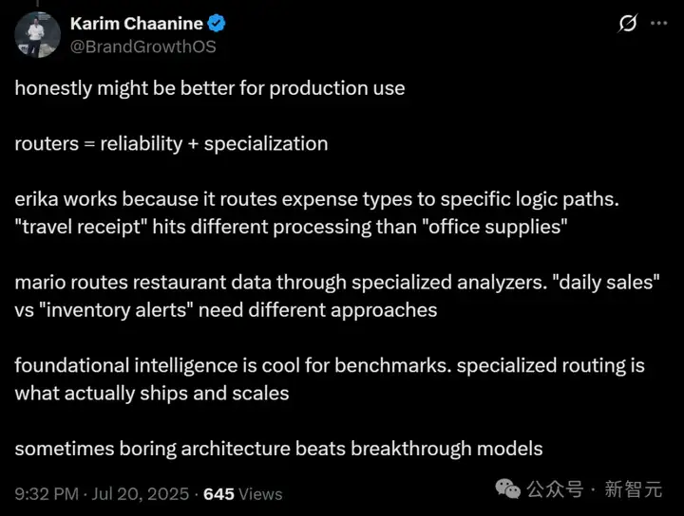Click the 新智元 watermark text
684x516 pixels.
click(x=633, y=489)
